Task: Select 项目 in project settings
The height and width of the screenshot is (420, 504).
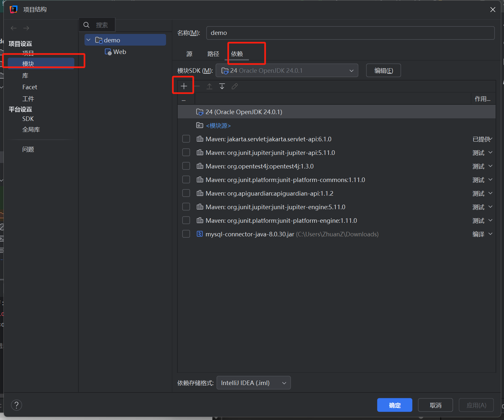Action: (x=28, y=53)
